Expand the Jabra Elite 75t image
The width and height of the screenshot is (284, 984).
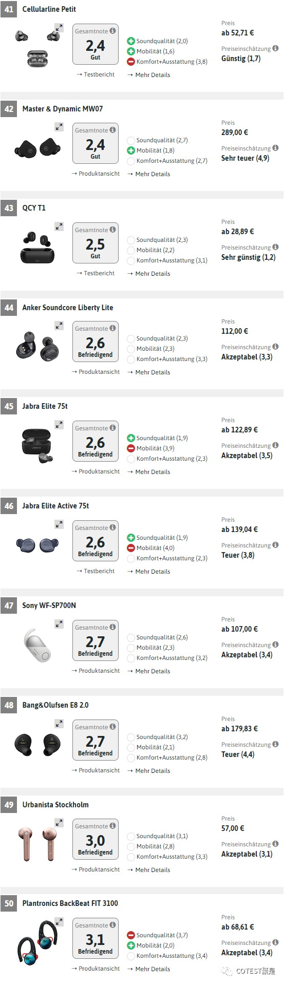[59, 425]
